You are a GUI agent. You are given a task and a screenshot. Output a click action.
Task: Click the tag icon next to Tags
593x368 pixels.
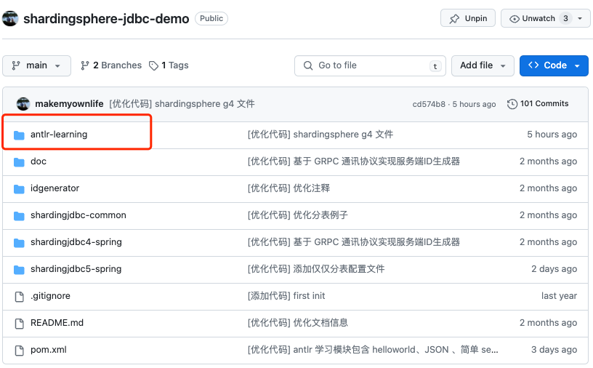tap(153, 65)
